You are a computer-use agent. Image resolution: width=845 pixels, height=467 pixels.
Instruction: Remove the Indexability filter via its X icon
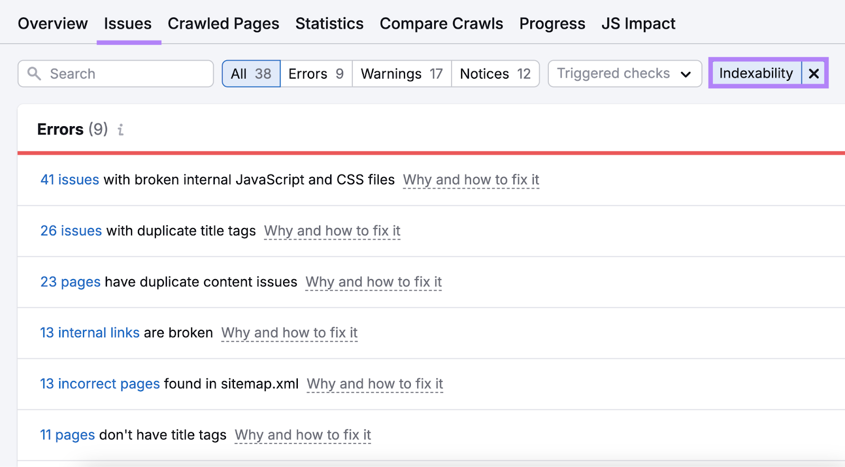tap(813, 73)
